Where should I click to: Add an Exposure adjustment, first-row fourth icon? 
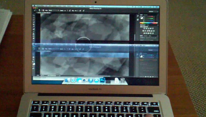point(151,28)
